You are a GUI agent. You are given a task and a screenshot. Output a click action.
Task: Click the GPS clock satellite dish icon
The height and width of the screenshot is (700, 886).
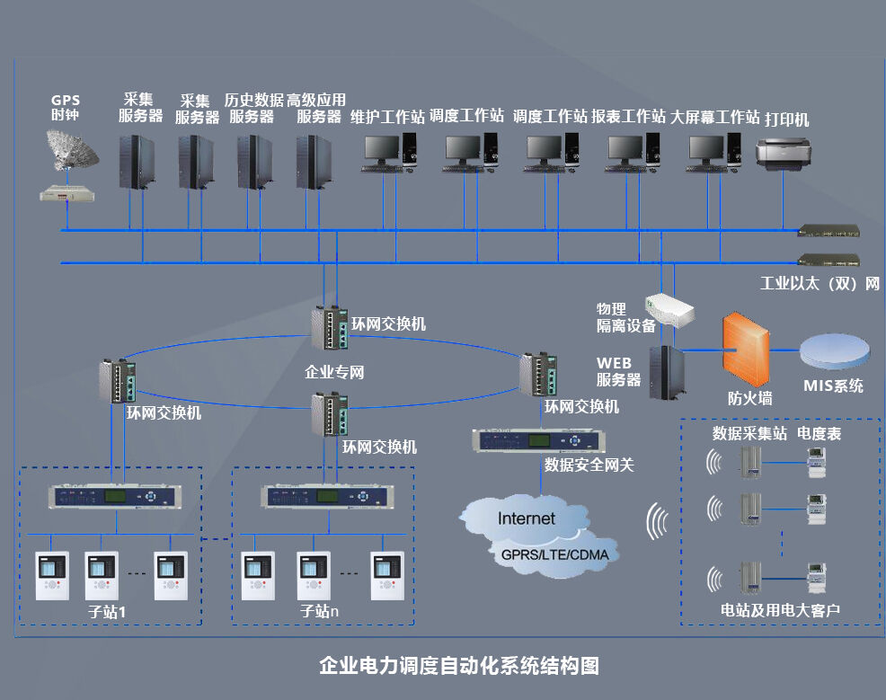75,149
